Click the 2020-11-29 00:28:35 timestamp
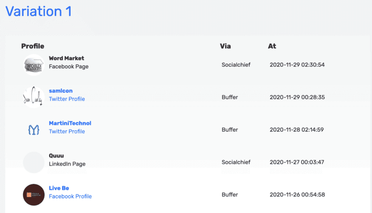Image resolution: width=372 pixels, height=213 pixels. click(x=297, y=97)
